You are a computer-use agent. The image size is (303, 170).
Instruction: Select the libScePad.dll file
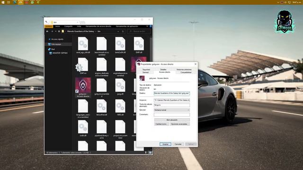tap(102, 108)
